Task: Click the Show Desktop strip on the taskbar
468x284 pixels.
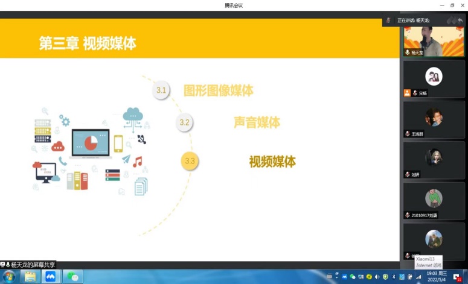Action: 466,277
